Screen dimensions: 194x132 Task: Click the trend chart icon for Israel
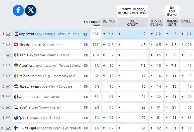8,107
